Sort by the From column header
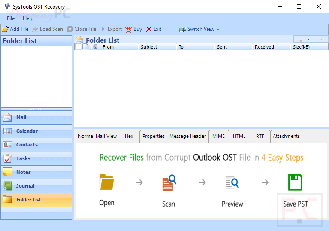This screenshot has height=231, width=329. click(x=119, y=47)
